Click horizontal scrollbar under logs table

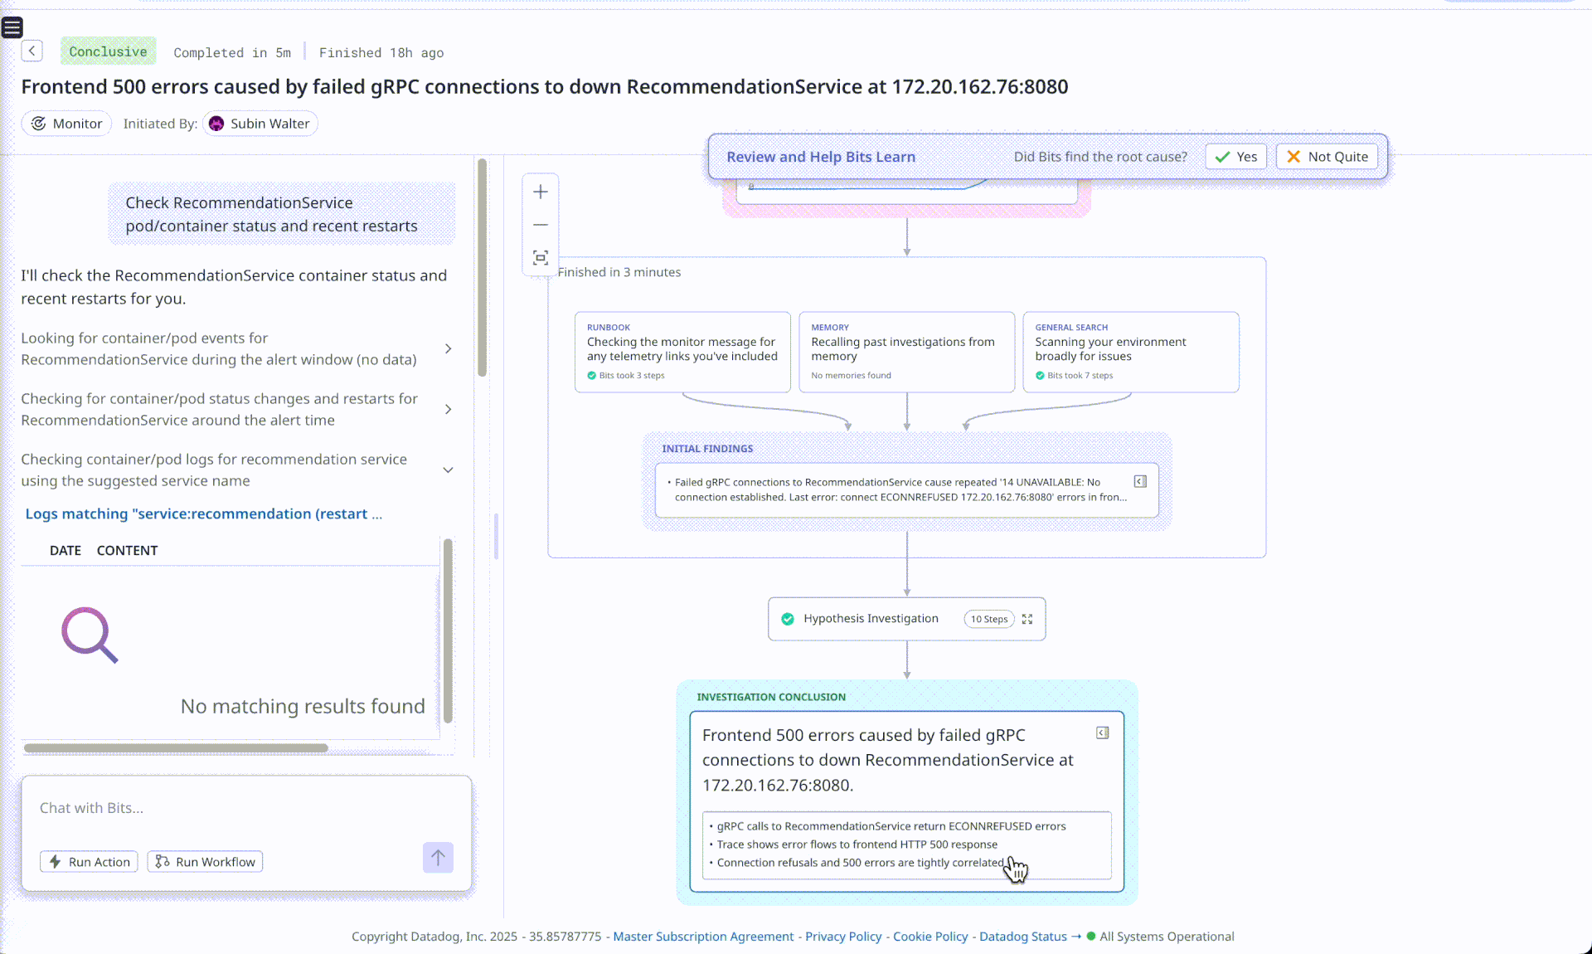click(x=176, y=748)
